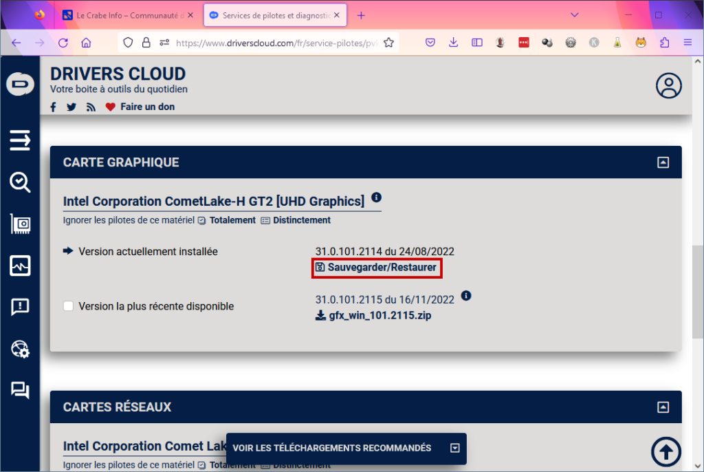Ignore graphics drivers 'Distinctement'
The image size is (704, 472).
point(296,220)
